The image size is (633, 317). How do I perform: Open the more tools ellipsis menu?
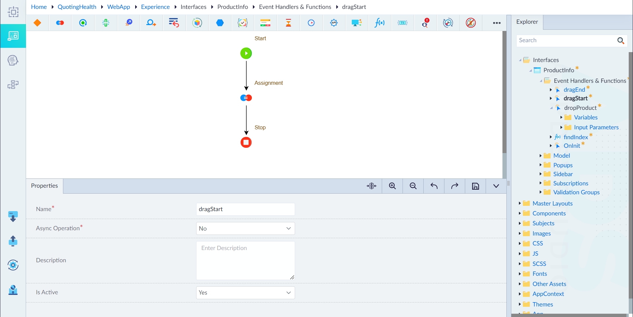pos(497,23)
